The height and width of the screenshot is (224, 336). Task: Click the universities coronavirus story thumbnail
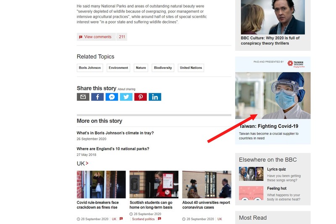pyautogui.click(x=207, y=184)
